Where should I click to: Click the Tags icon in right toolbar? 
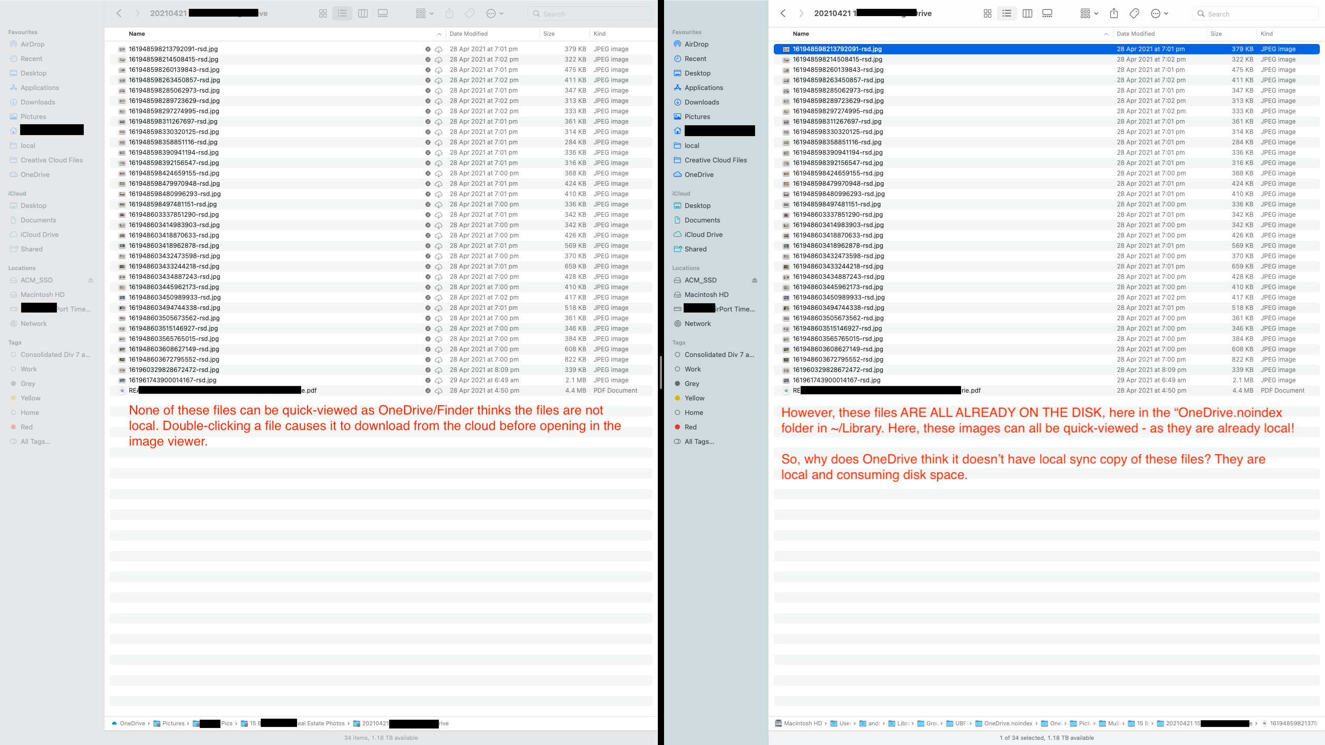pos(1134,13)
